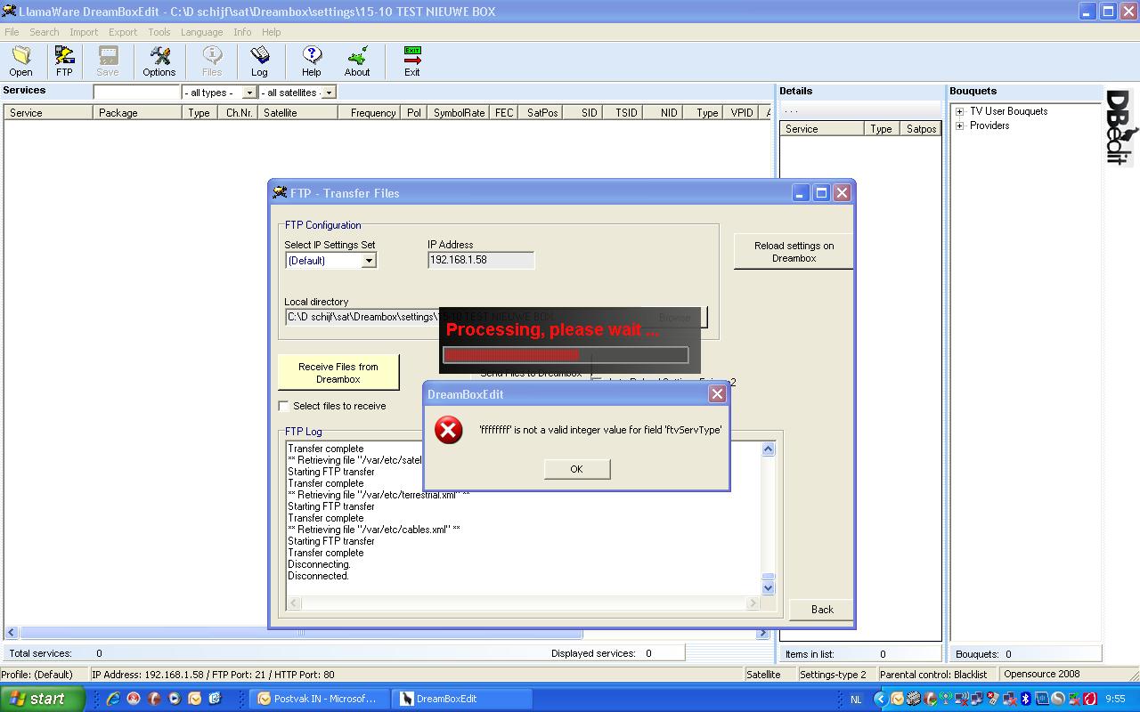Click the red error icon in dialog
Image resolution: width=1140 pixels, height=712 pixels.
[x=448, y=430]
